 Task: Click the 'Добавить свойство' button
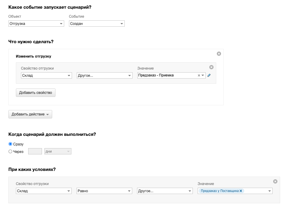36,93
